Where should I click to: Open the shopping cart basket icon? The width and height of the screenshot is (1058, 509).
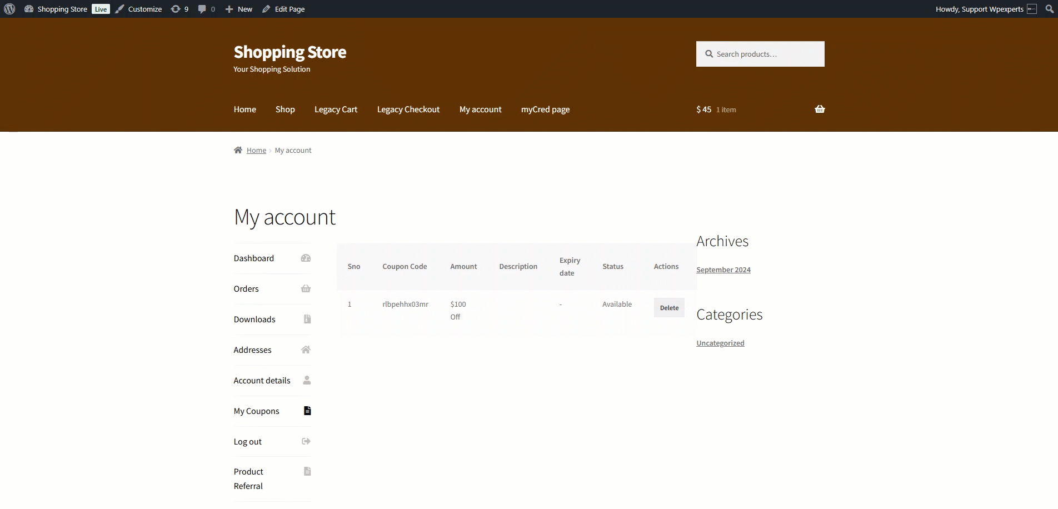click(x=819, y=109)
